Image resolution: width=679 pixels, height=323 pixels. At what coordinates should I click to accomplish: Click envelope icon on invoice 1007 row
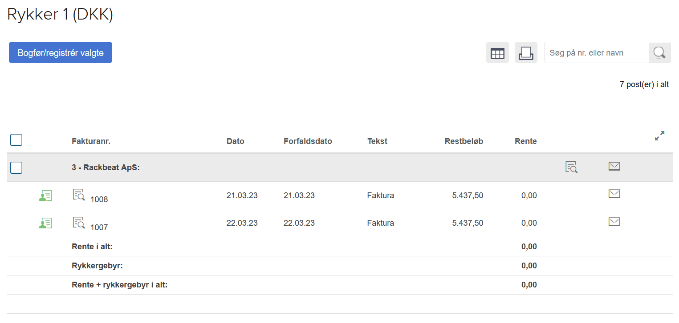[614, 222]
